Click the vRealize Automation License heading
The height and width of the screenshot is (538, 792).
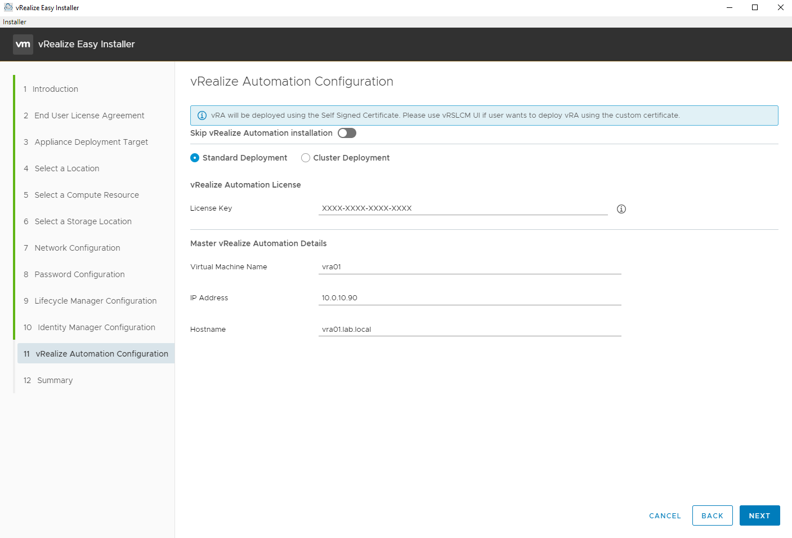tap(245, 185)
